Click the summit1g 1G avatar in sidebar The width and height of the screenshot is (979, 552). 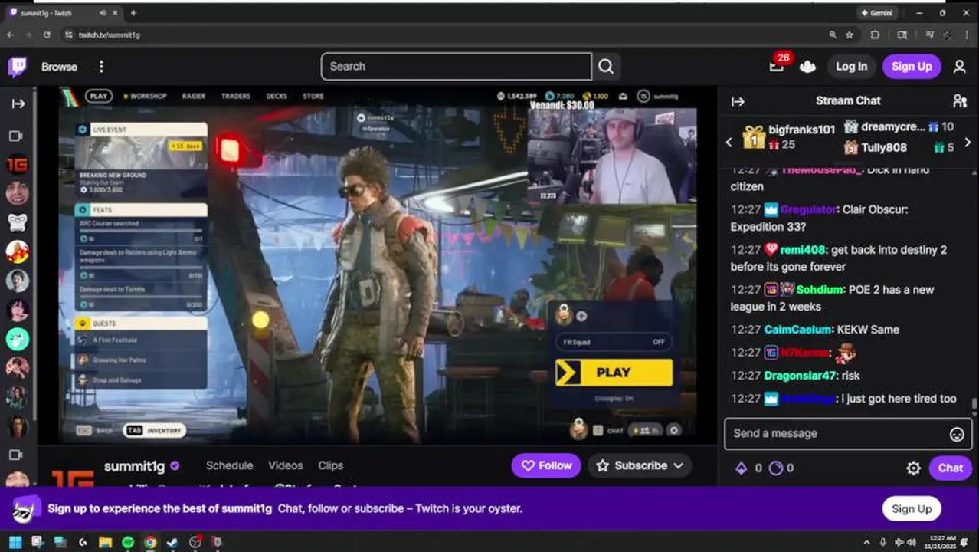(x=18, y=165)
